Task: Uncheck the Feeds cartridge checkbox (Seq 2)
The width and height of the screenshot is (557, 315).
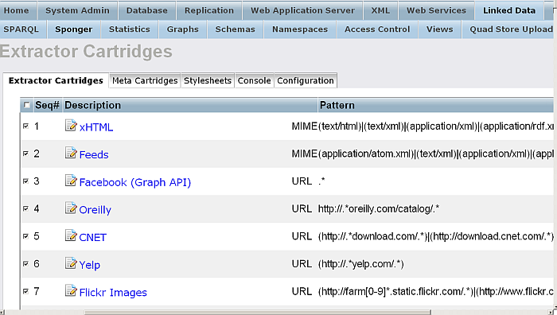Action: 25,154
